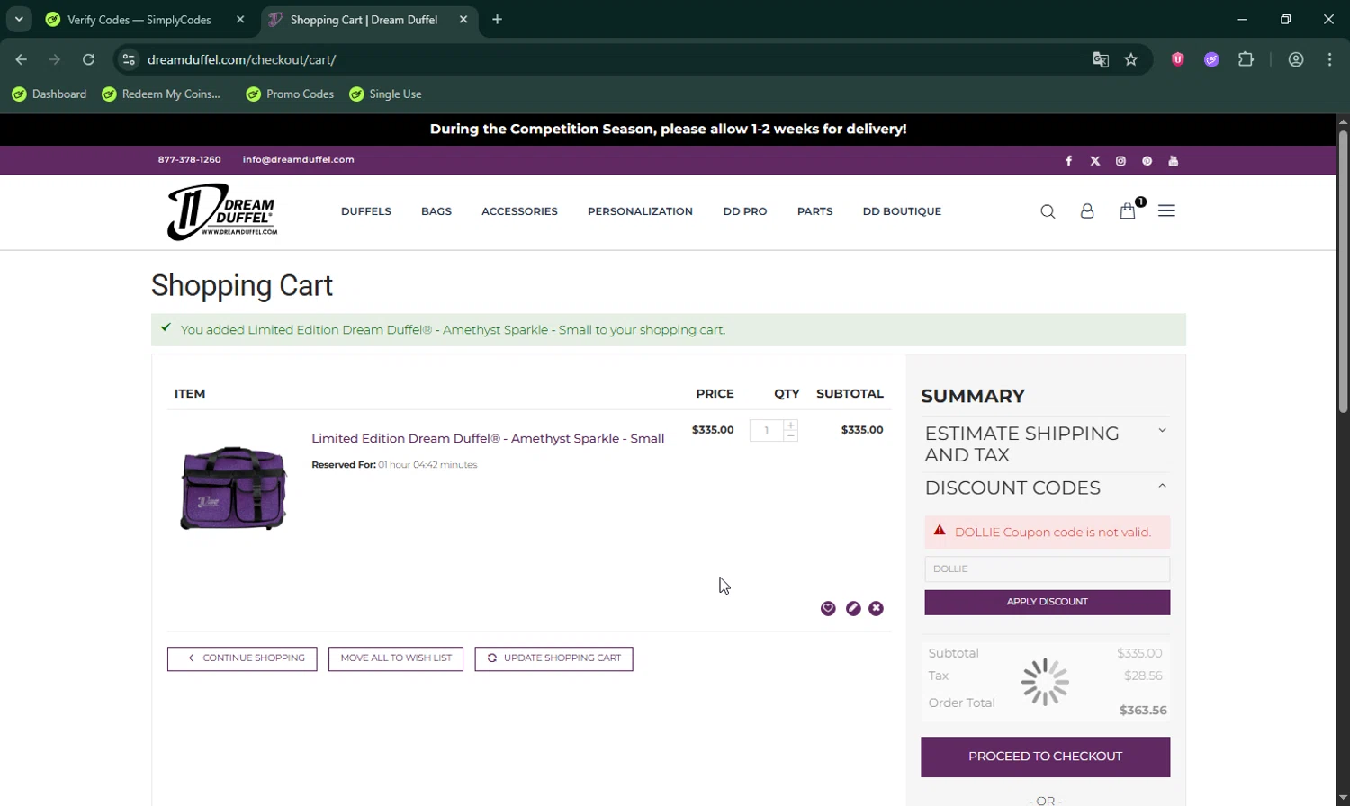
Task: Switch to Verify Codes SimplyCodes tab
Action: (x=139, y=20)
